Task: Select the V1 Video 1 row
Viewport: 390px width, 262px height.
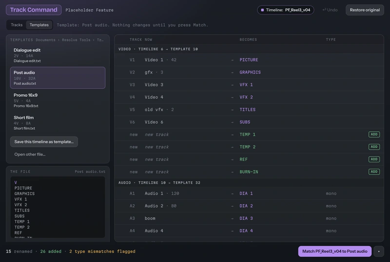Action: pos(249,60)
